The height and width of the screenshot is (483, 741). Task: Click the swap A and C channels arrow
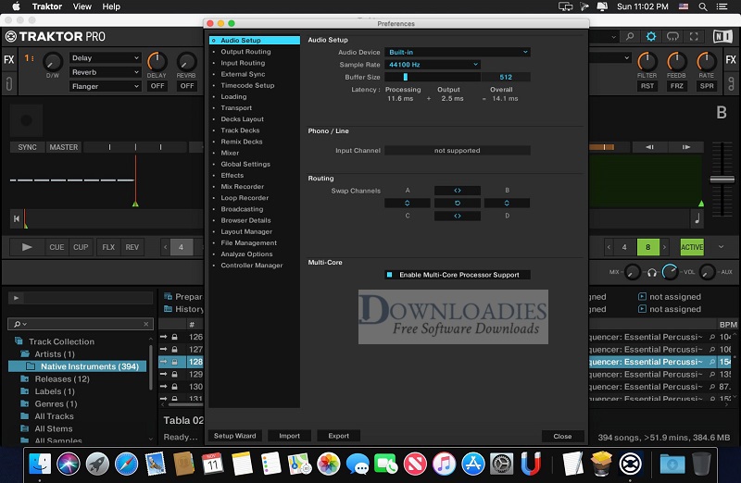pyautogui.click(x=407, y=203)
